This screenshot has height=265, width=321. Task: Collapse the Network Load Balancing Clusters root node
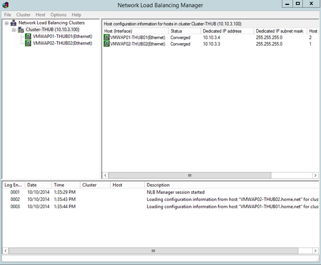point(6,23)
